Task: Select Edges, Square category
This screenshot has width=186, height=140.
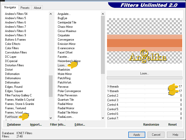Action: pyautogui.click(x=14, y=91)
